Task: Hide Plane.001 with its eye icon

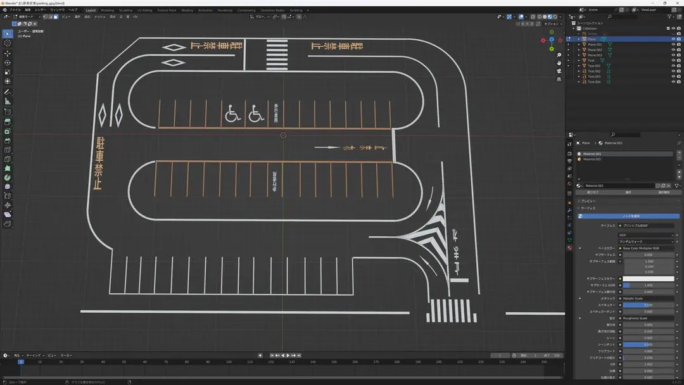Action: (673, 44)
